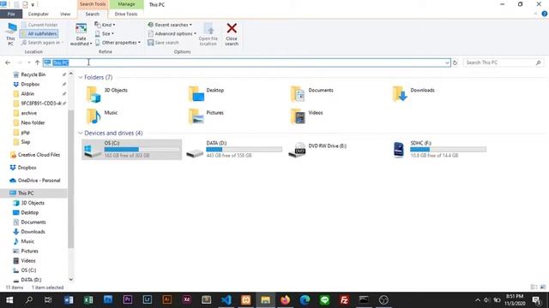This screenshot has width=549, height=308.
Task: Click the SDHC (F:) storage usage bar
Action: point(448,149)
